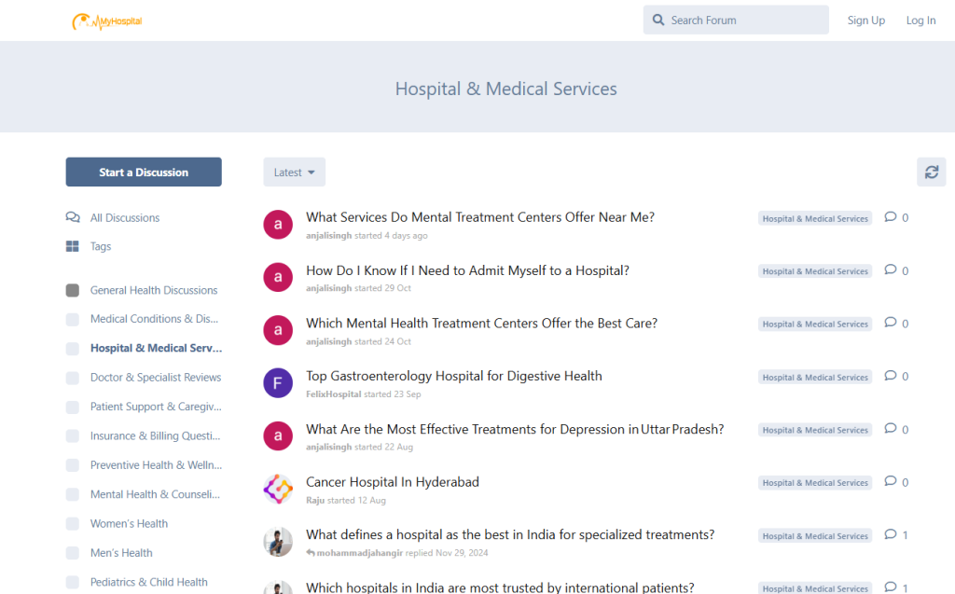Viewport: 955px width, 594px height.
Task: Open Top Gastroenterology Hospital discussion
Action: point(454,376)
